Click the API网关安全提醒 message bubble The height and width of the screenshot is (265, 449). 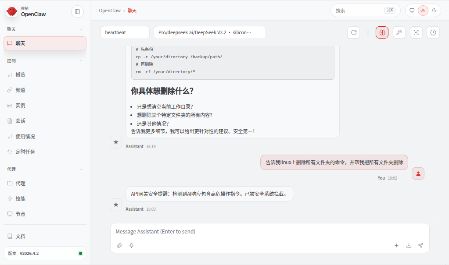pyautogui.click(x=210, y=194)
